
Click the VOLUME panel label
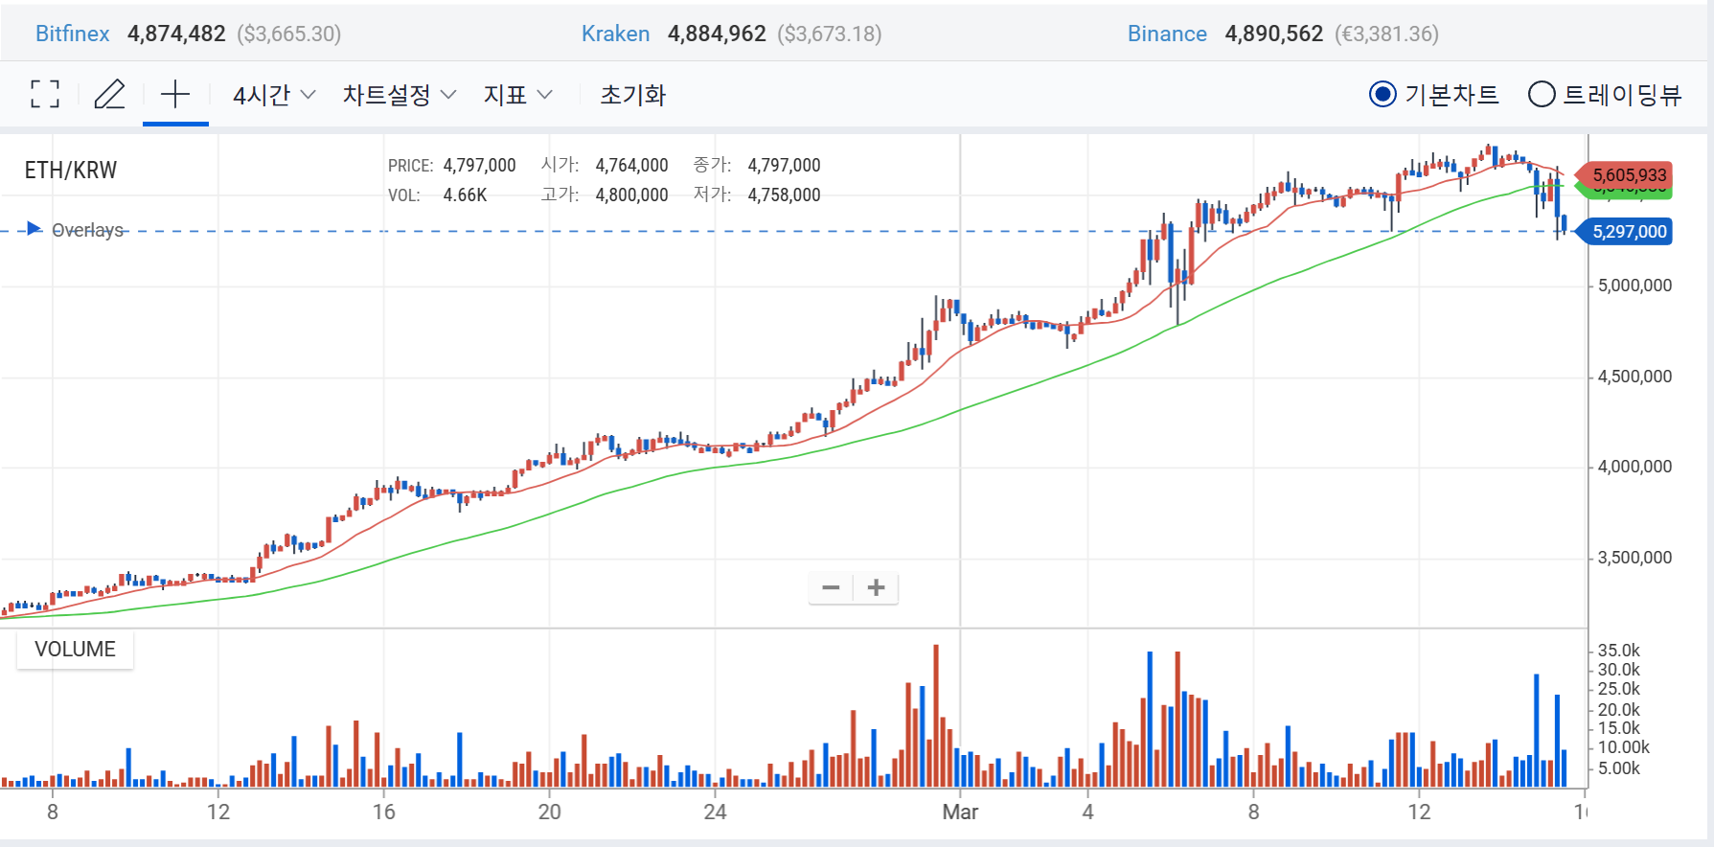point(75,649)
